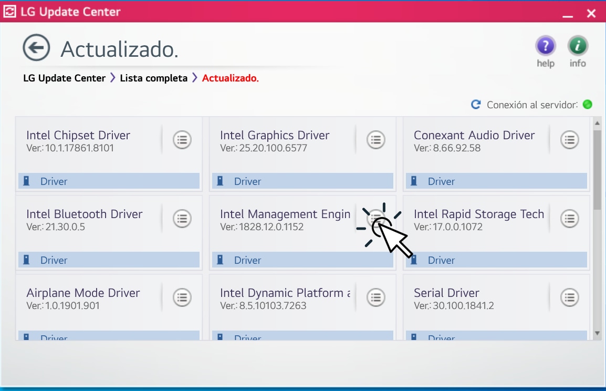Go to LG Update Center breadcrumb

tap(64, 78)
